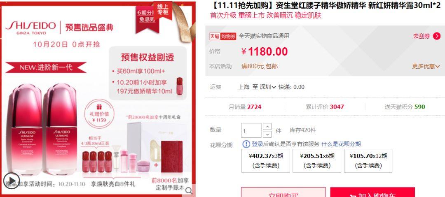The image size is (445, 197).
Task: Click the Shiseido product main image
Action: 98,98
